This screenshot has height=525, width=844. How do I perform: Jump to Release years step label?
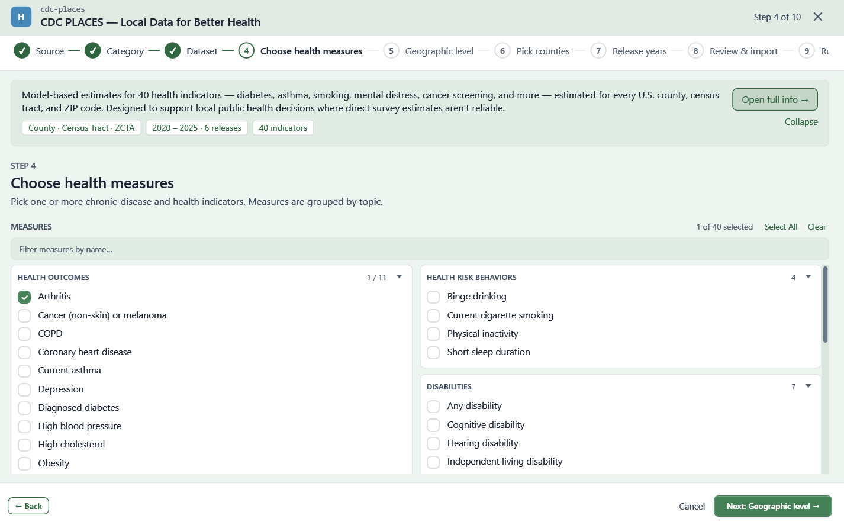click(639, 51)
